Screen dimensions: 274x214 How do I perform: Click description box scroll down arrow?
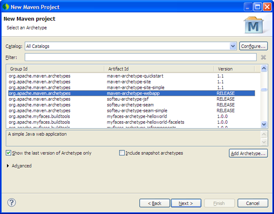point(264,141)
